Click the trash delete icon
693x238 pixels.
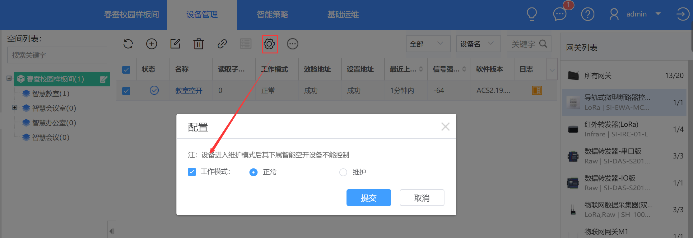tap(198, 44)
